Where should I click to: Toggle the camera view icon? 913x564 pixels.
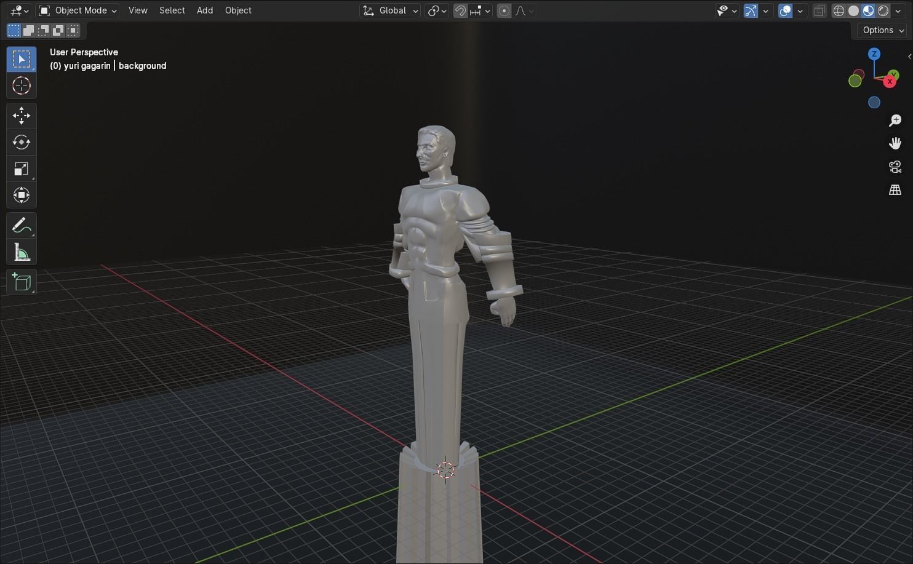tap(895, 167)
